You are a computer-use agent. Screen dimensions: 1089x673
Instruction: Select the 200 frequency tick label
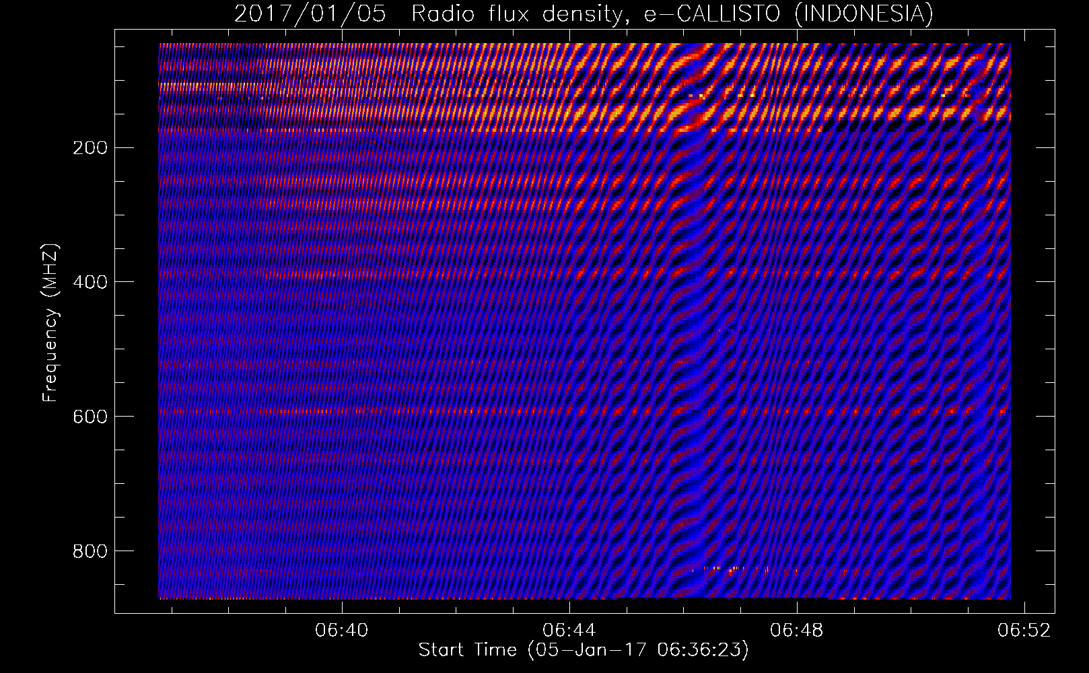pyautogui.click(x=90, y=148)
